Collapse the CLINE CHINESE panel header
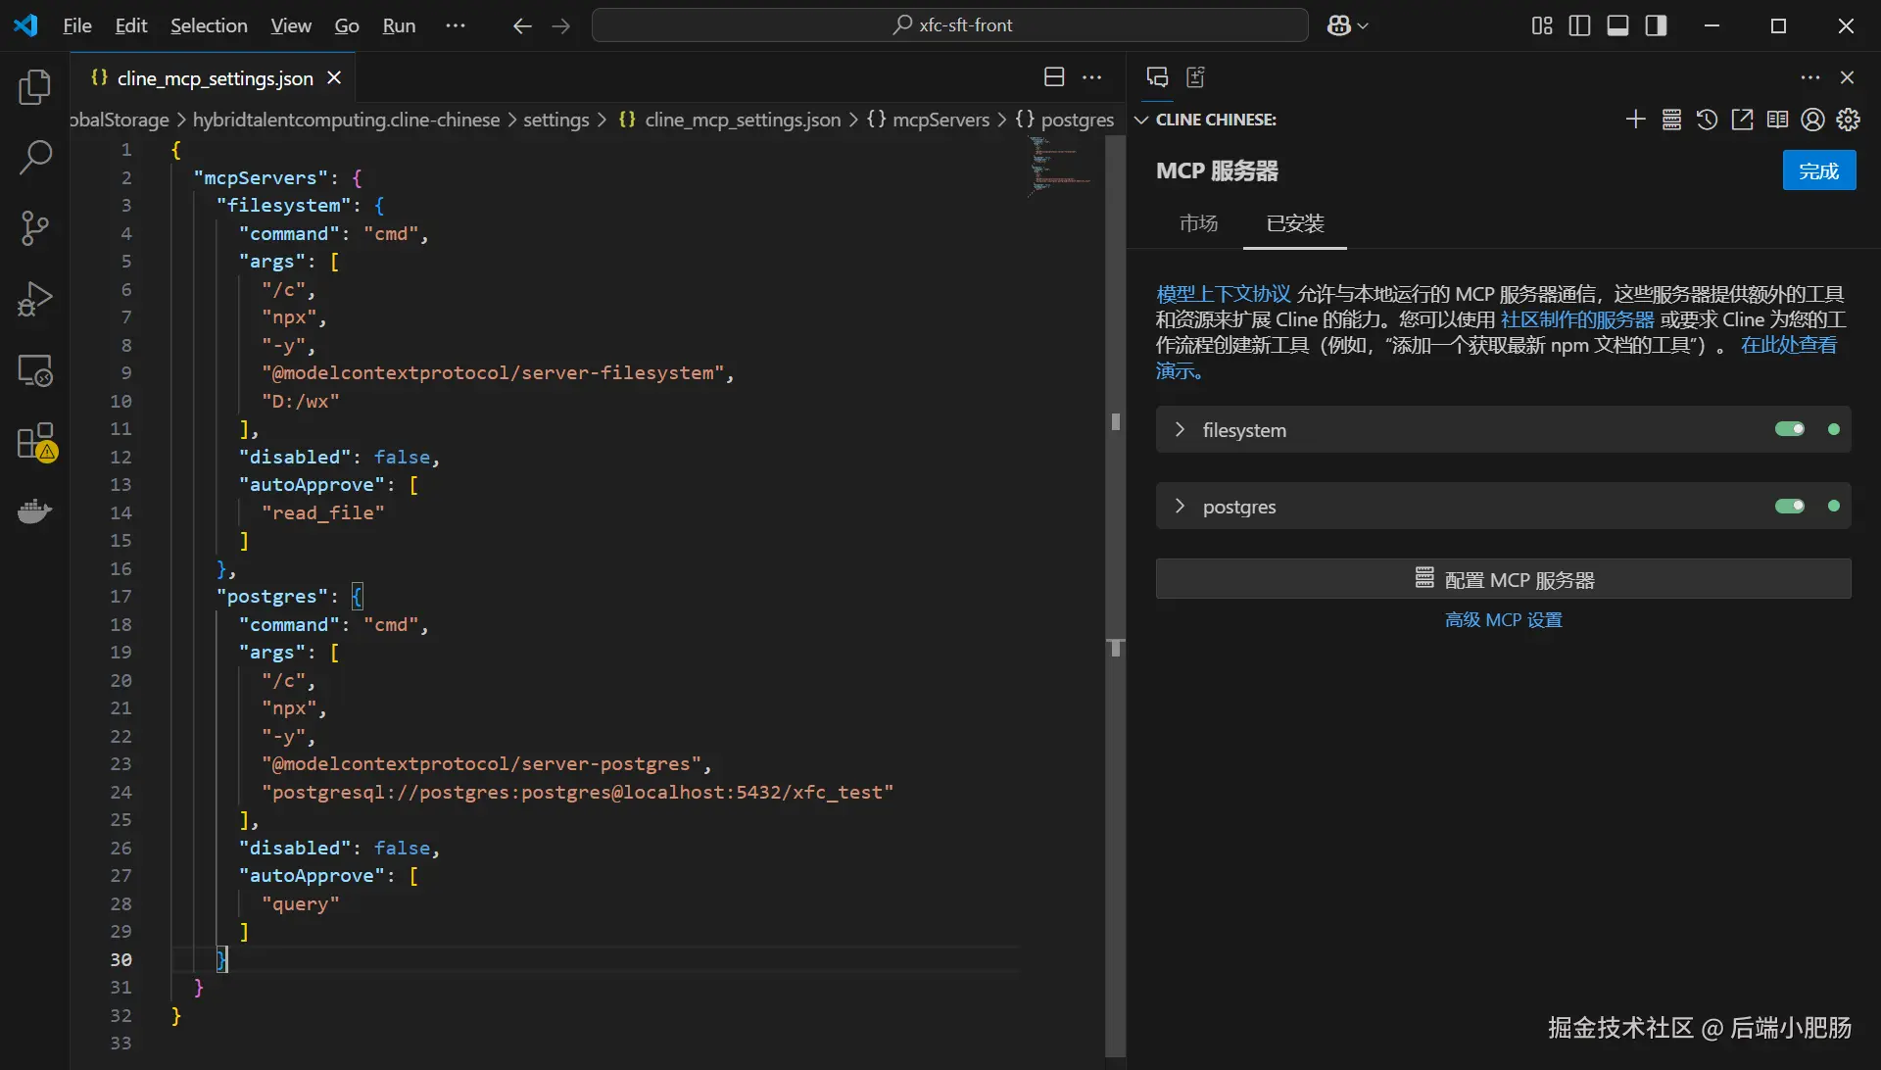The width and height of the screenshot is (1881, 1070). click(x=1141, y=120)
